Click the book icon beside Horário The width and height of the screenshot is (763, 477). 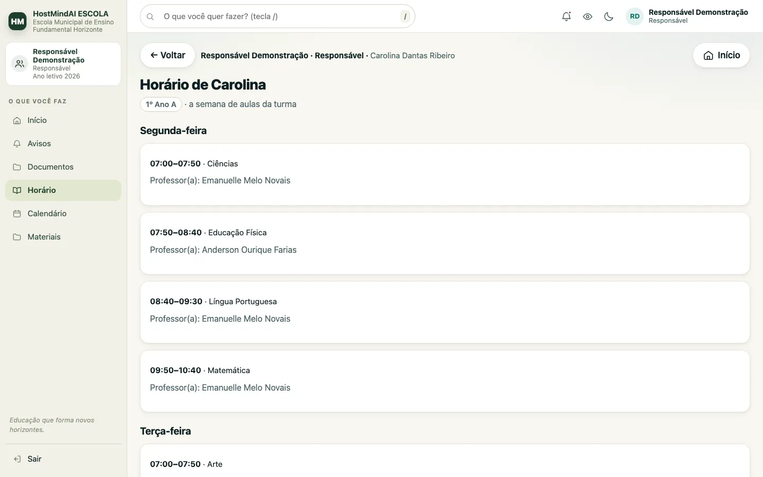point(17,190)
